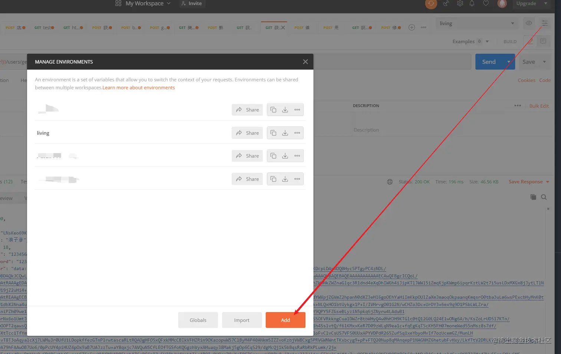Click the heart icon in header
Image resolution: width=561 pixels, height=354 pixels.
coord(486,3)
